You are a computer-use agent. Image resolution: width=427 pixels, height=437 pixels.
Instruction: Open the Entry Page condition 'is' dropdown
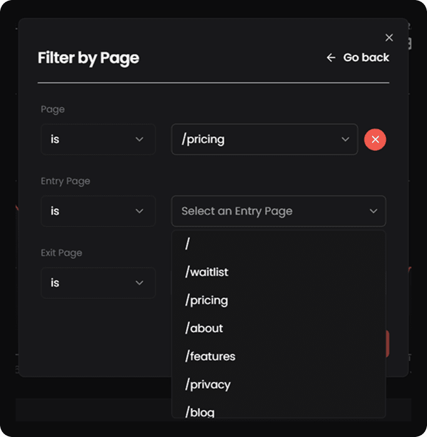pyautogui.click(x=98, y=211)
